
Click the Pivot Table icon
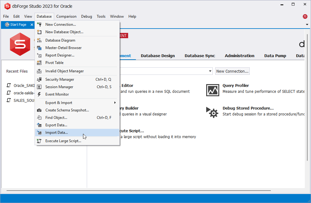[39, 62]
